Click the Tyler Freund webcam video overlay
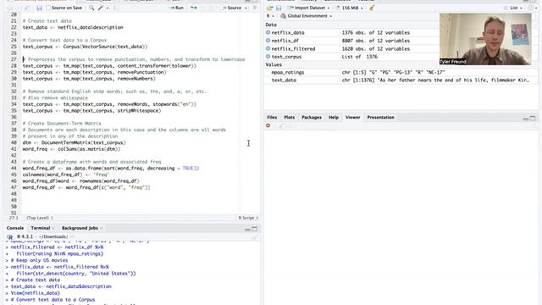542x305 pixels. tap(485, 39)
